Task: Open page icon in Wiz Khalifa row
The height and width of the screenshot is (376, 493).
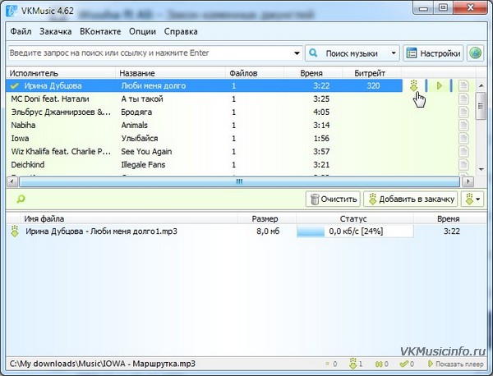Action: coord(463,152)
